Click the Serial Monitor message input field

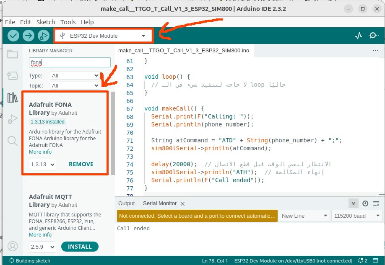pyautogui.click(x=197, y=216)
